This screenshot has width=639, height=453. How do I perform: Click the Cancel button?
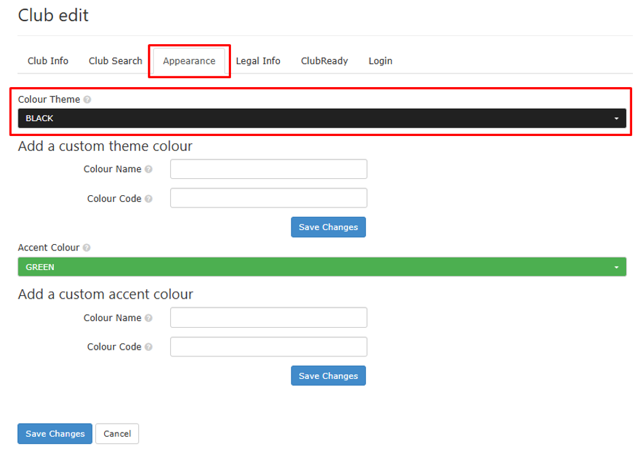point(117,434)
